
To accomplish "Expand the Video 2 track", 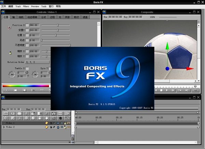I will click(4, 127).
